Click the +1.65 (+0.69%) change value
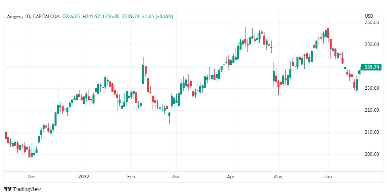The height and width of the screenshot is (196, 387). point(158,17)
